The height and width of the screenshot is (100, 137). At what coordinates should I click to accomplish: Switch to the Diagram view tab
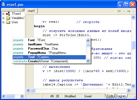coord(121,96)
